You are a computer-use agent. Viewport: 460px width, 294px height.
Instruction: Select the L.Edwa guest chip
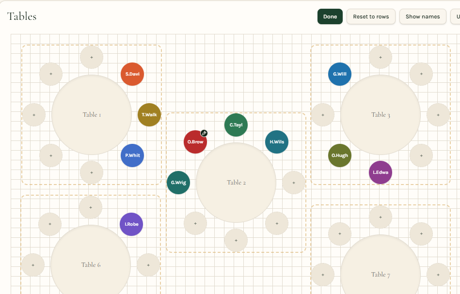pyautogui.click(x=381, y=172)
